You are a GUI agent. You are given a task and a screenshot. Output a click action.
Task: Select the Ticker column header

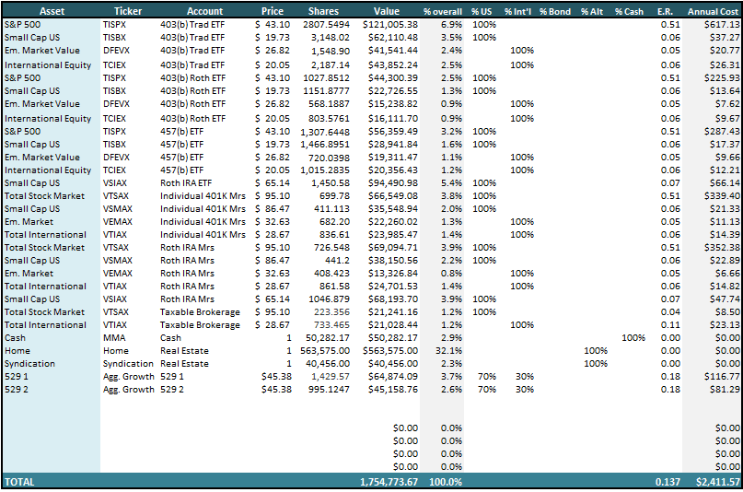pyautogui.click(x=128, y=11)
